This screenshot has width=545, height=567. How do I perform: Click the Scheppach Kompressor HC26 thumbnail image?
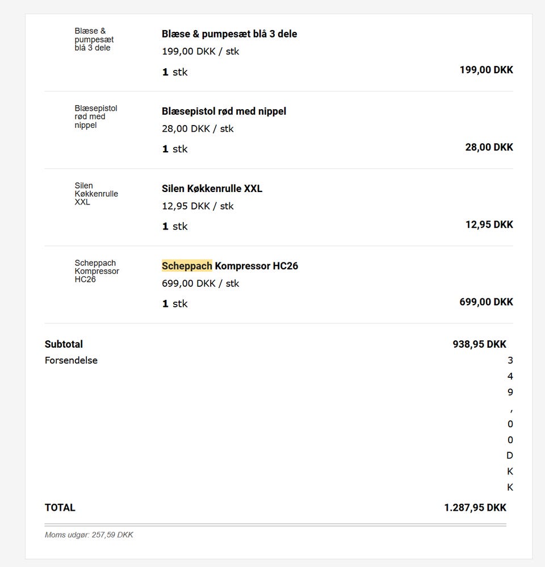[x=97, y=272]
